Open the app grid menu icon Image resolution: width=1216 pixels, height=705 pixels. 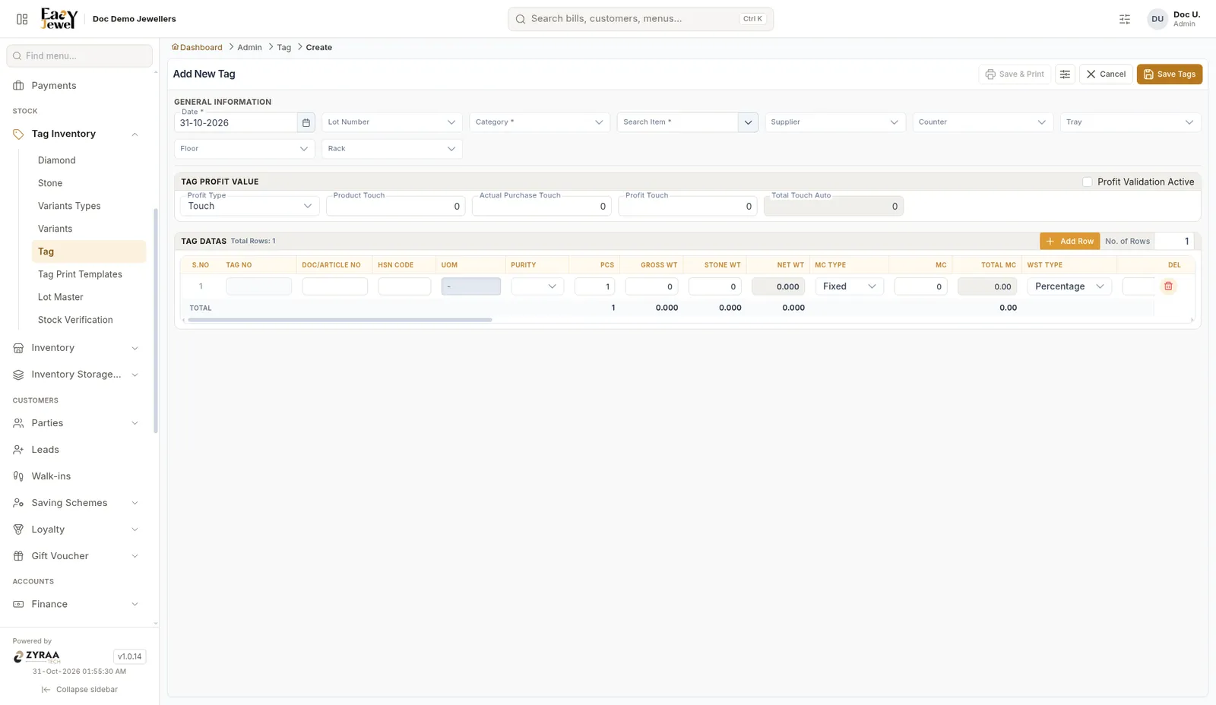[22, 19]
